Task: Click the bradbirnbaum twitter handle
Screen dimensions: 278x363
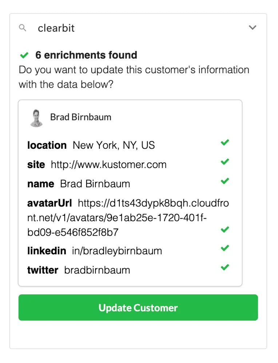Action: (97, 270)
